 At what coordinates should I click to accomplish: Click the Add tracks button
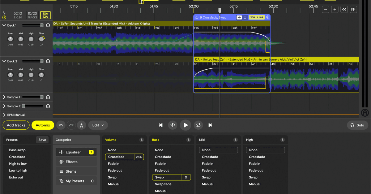[x=16, y=125]
